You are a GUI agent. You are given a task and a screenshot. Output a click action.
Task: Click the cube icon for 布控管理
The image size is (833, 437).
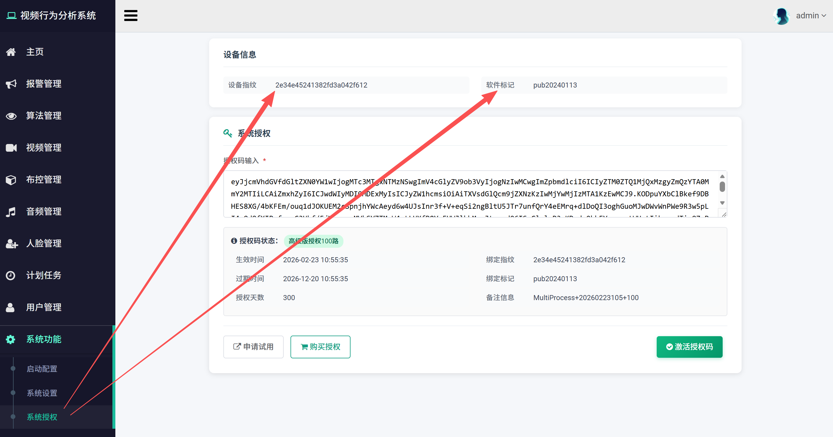click(11, 180)
